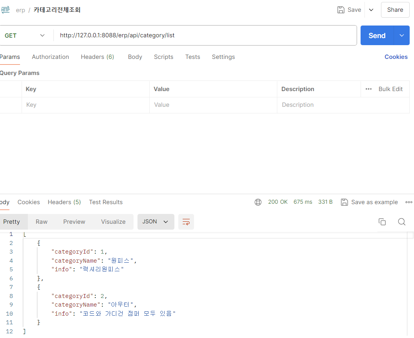
Task: Click the "categoryId": 2 line
Action: pos(79,296)
